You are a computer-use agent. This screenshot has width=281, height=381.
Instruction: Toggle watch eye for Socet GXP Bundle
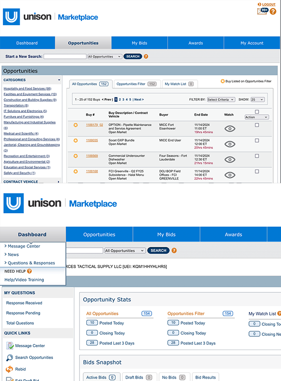[230, 144]
